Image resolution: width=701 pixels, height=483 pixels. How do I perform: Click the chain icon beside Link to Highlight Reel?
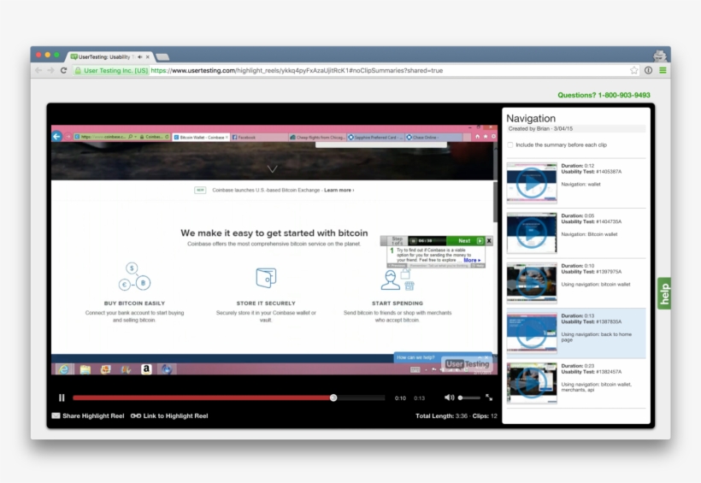pyautogui.click(x=136, y=416)
